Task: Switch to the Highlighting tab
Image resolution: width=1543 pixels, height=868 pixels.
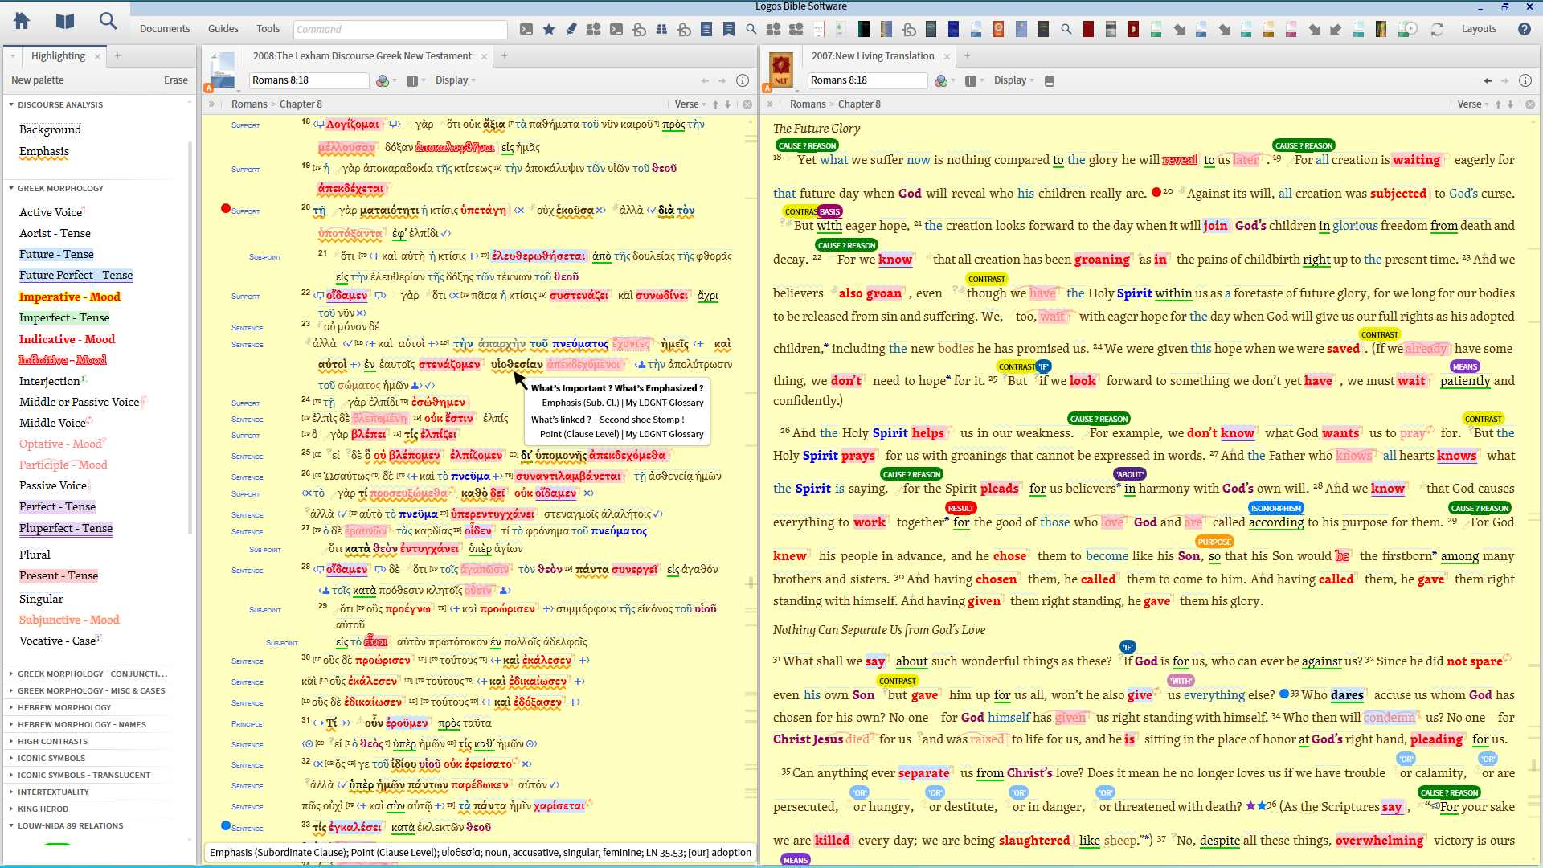Action: [x=58, y=56]
